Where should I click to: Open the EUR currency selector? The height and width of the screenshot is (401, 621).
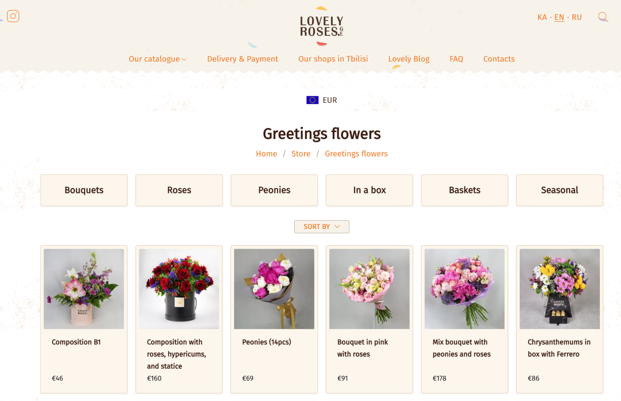click(x=329, y=100)
